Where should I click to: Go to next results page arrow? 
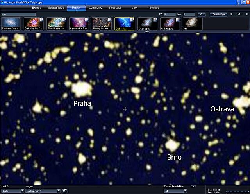pyautogui.click(x=247, y=14)
